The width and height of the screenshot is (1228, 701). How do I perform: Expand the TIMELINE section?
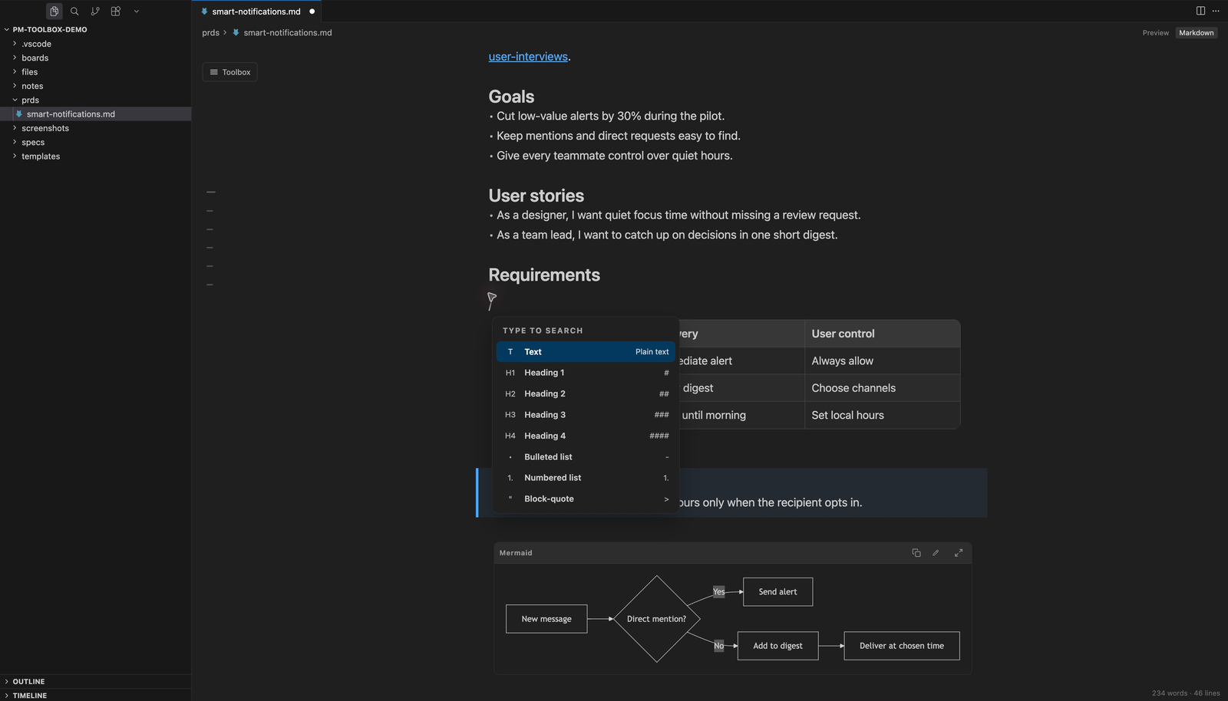click(x=95, y=696)
